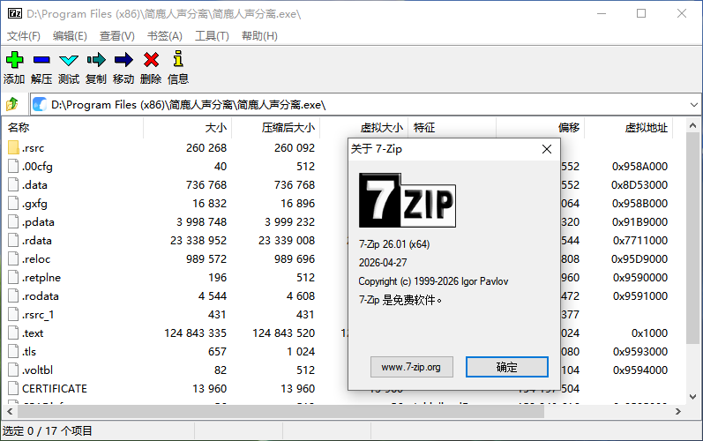
Task: Click the status bar text 选定 0 / 17 个项目
Action: [x=48, y=431]
